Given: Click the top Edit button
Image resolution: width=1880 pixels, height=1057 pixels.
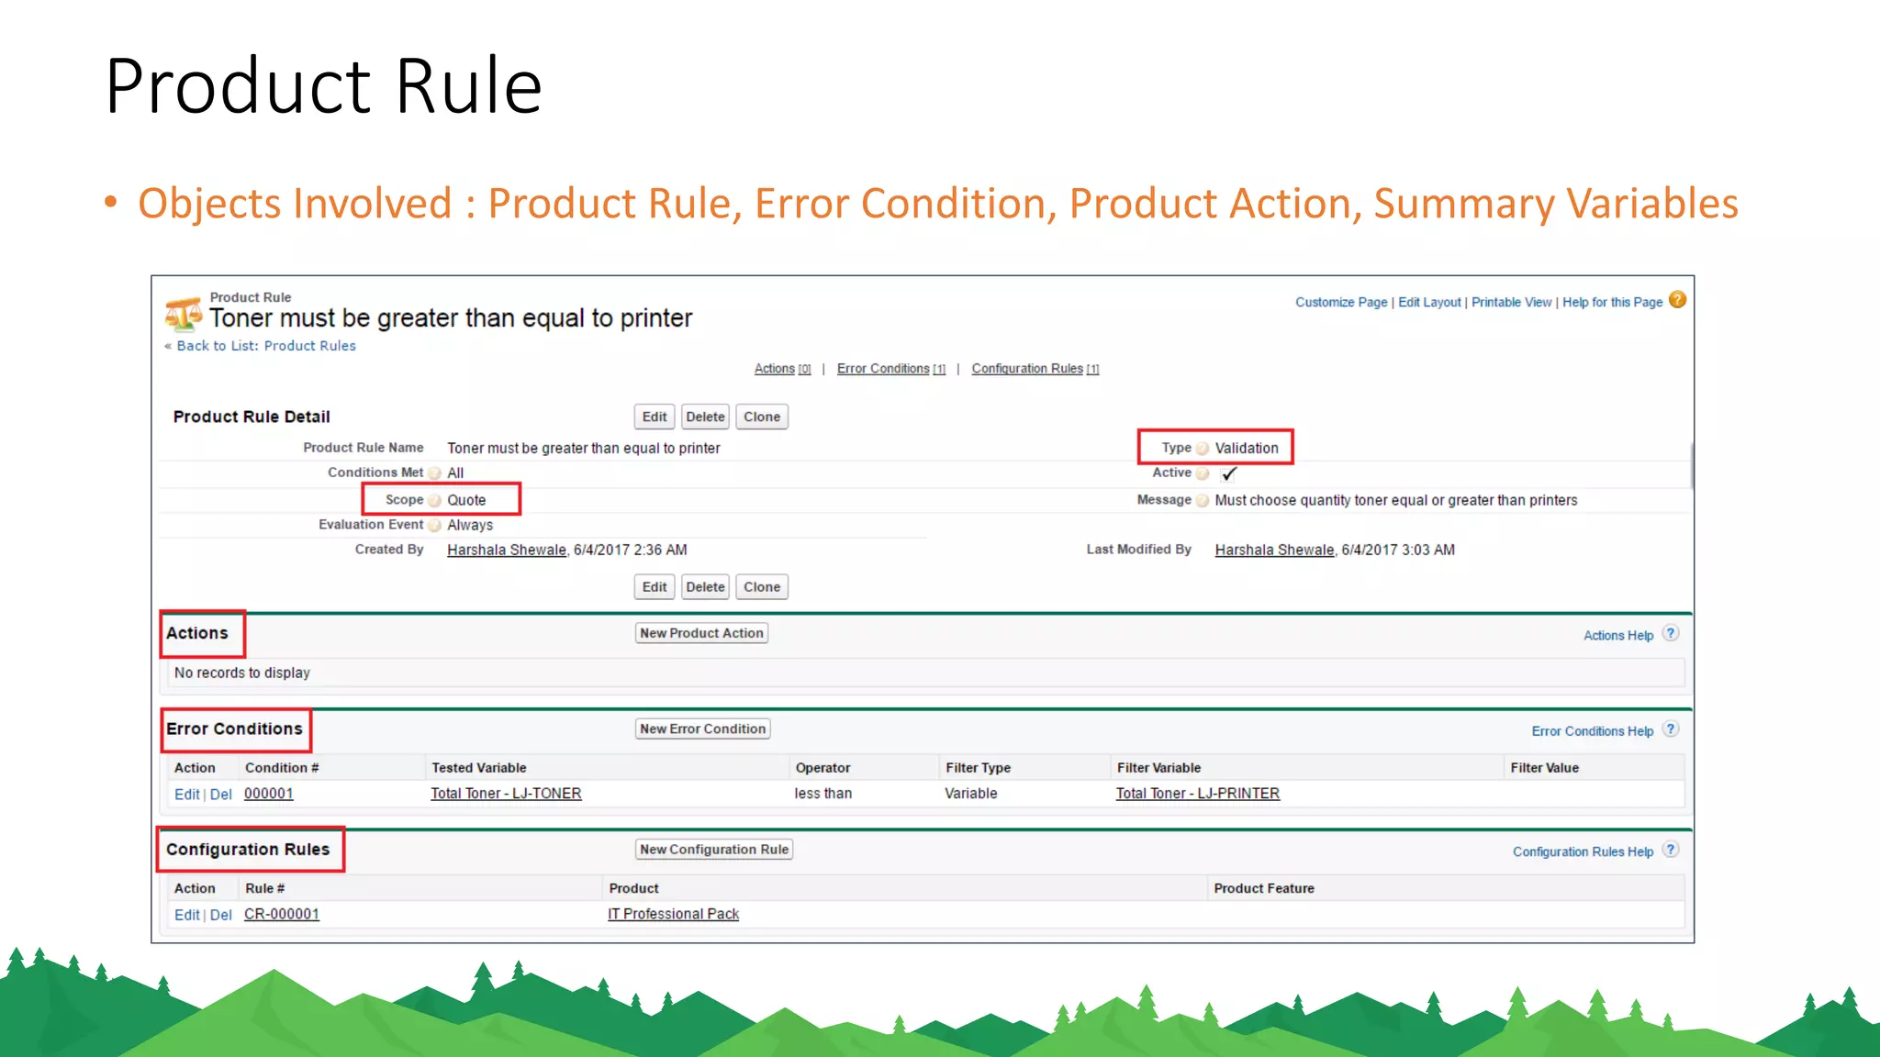Looking at the screenshot, I should [655, 417].
